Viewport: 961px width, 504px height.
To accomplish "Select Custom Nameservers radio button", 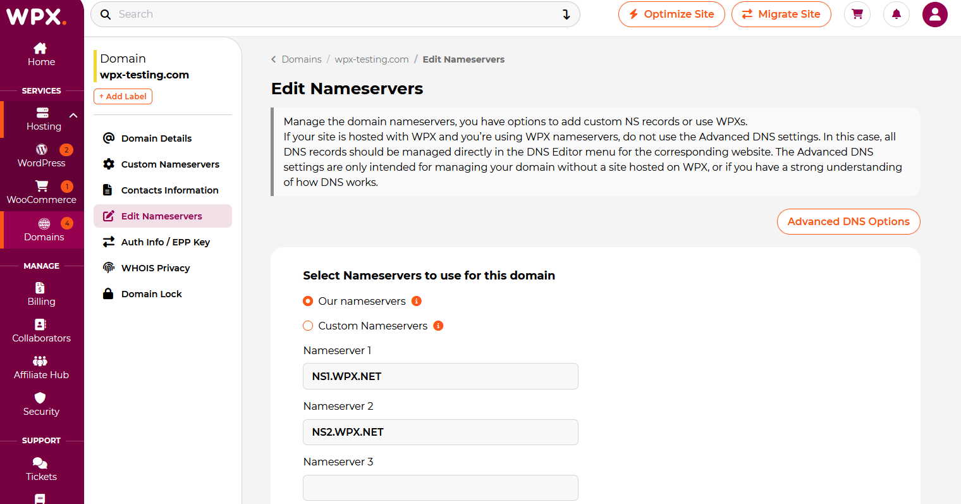I will click(308, 326).
